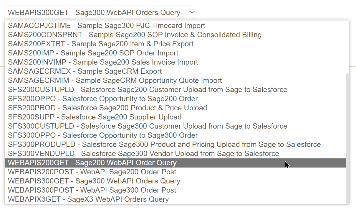This screenshot has height=210, width=356.
Task: Pick WEBAPIS300POST Sage300 Order Post
Action: tap(92, 190)
